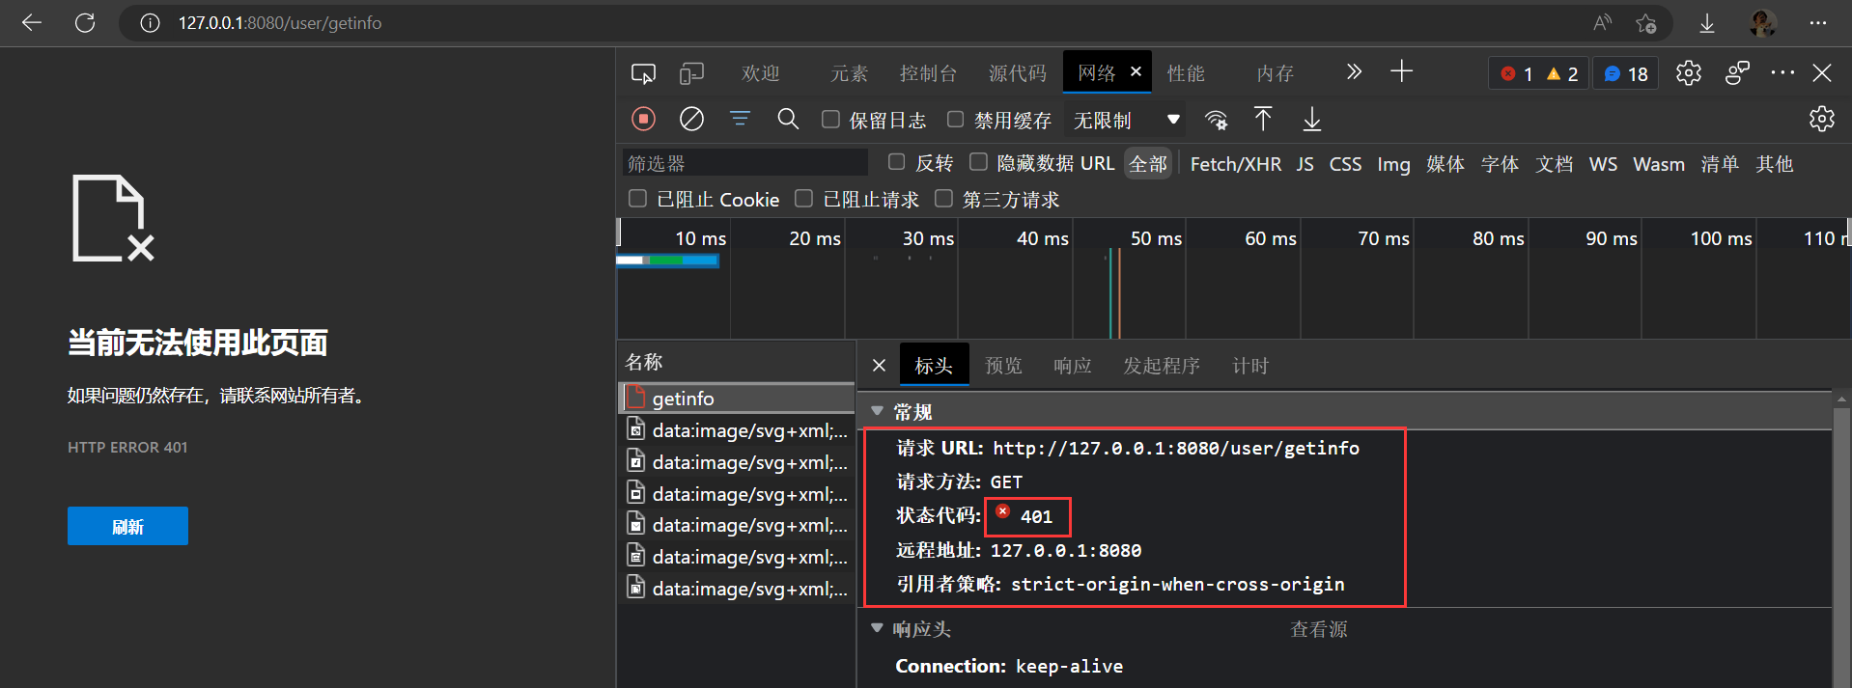Open network panel settings gear
This screenshot has height=688, width=1852.
(1821, 119)
